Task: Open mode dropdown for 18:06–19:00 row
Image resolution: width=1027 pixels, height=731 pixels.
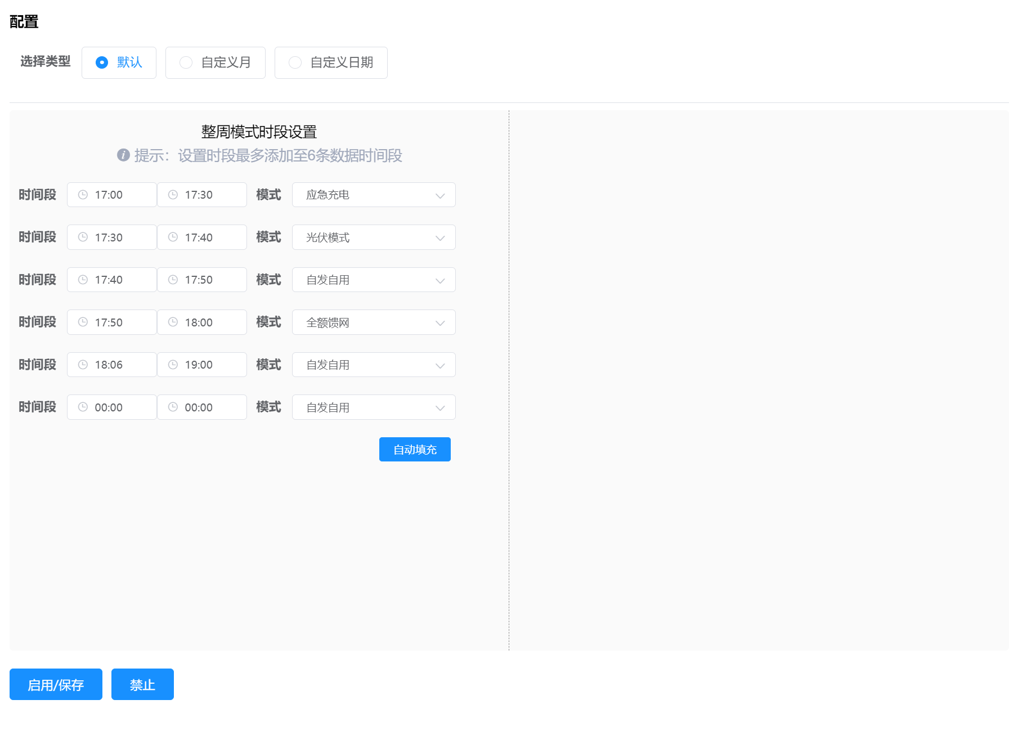Action: tap(374, 365)
